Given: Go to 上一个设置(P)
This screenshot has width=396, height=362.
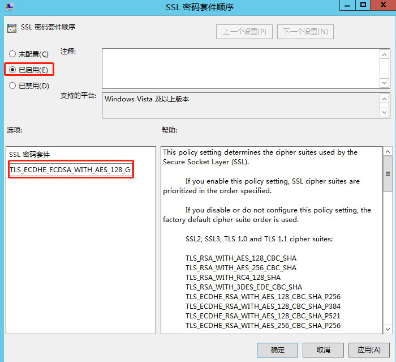Looking at the screenshot, I should (x=244, y=31).
